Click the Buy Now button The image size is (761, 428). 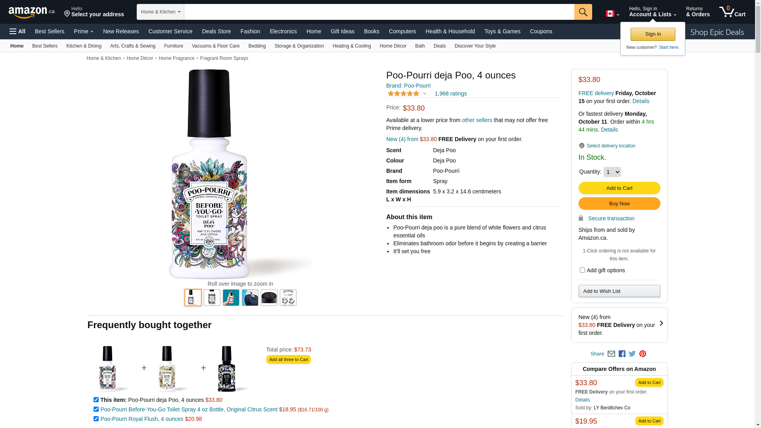[619, 204]
